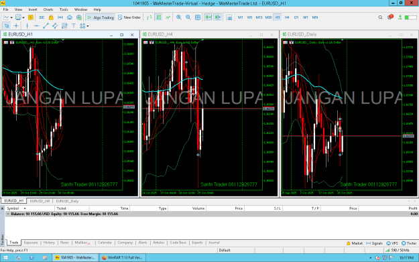The image size is (419, 262).
Task: Click the Signals radio-wave icon
Action: (60, 17)
